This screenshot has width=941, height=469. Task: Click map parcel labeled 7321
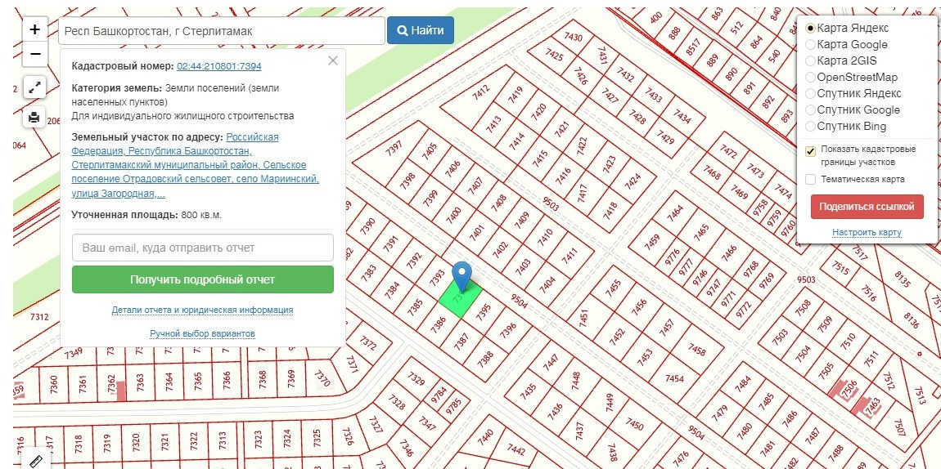pos(164,442)
